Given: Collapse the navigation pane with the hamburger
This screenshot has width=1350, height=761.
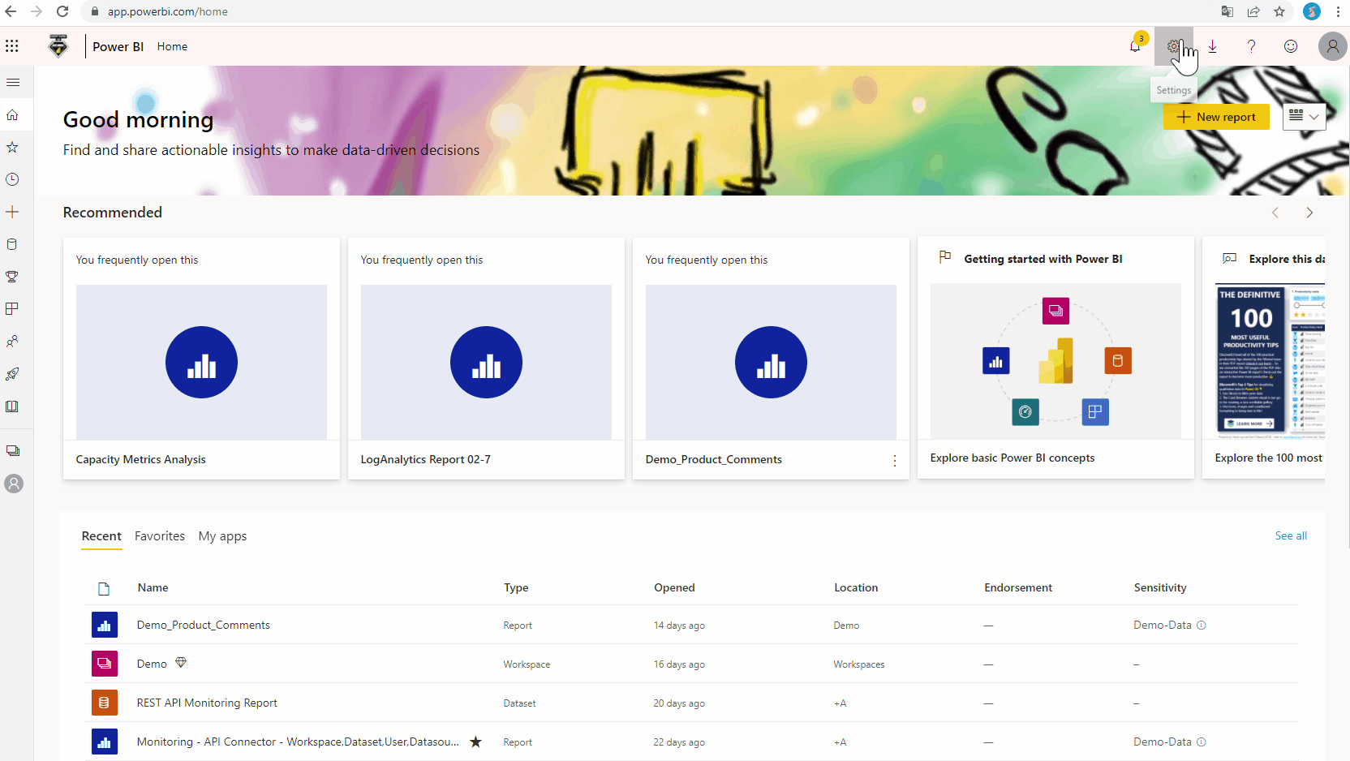Looking at the screenshot, I should click(x=12, y=82).
